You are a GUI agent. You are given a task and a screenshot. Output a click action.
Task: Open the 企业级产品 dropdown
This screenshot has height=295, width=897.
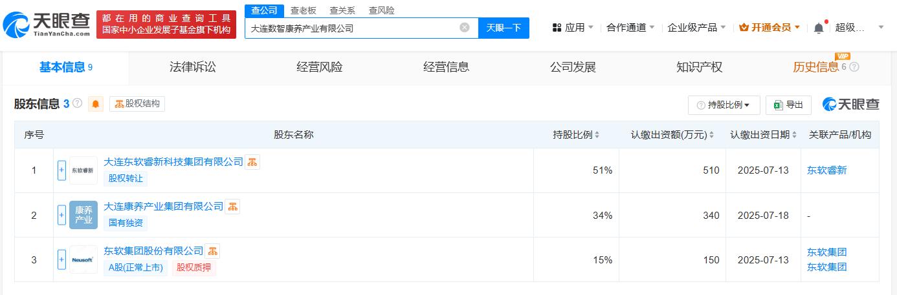pyautogui.click(x=696, y=28)
